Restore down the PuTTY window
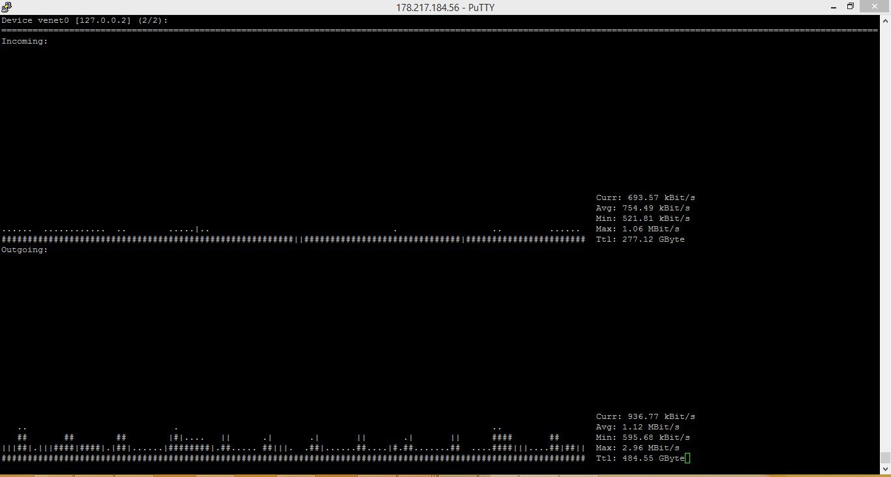 point(850,7)
